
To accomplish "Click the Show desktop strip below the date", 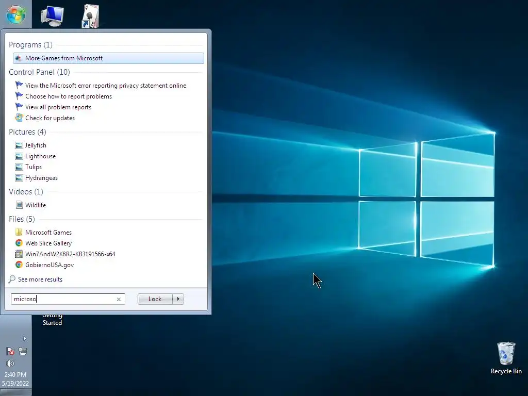I will pos(15,392).
